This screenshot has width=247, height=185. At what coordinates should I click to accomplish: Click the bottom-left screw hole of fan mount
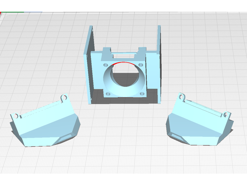pos(108,93)
